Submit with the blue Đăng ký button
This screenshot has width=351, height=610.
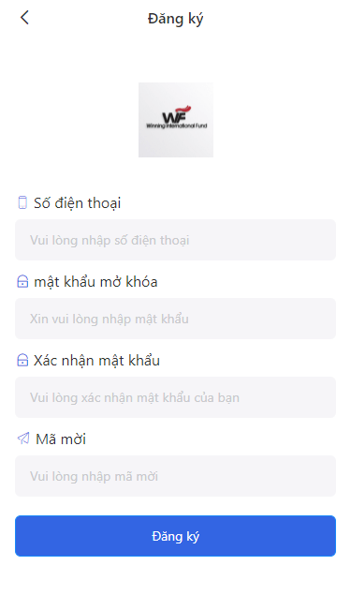click(x=175, y=536)
